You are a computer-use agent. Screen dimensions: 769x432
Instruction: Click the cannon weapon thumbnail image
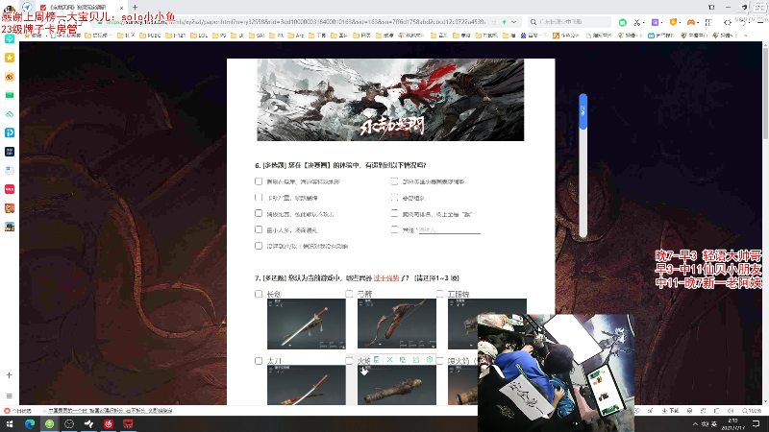(x=396, y=385)
